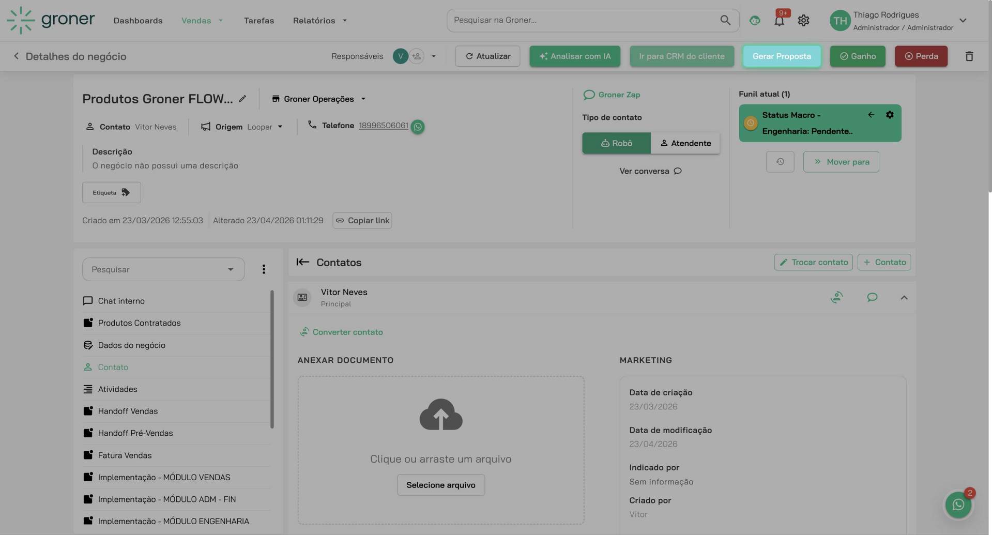Screen dimensions: 992x535
Task: Click the floating WhatsApp button with badge
Action: [958, 505]
